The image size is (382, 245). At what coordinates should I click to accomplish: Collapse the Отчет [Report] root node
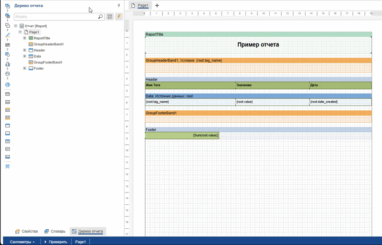click(16, 26)
